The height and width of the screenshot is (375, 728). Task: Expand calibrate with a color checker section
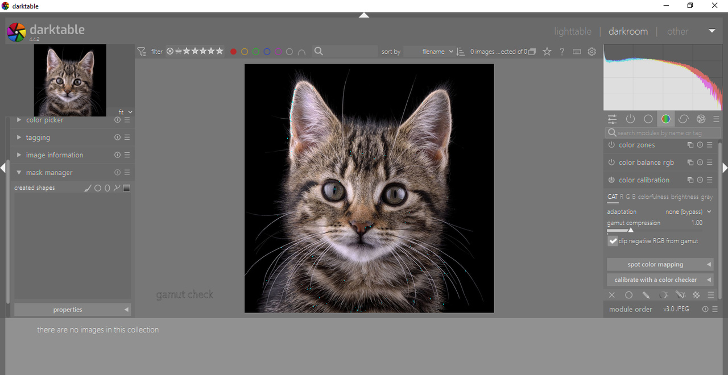pyautogui.click(x=660, y=280)
